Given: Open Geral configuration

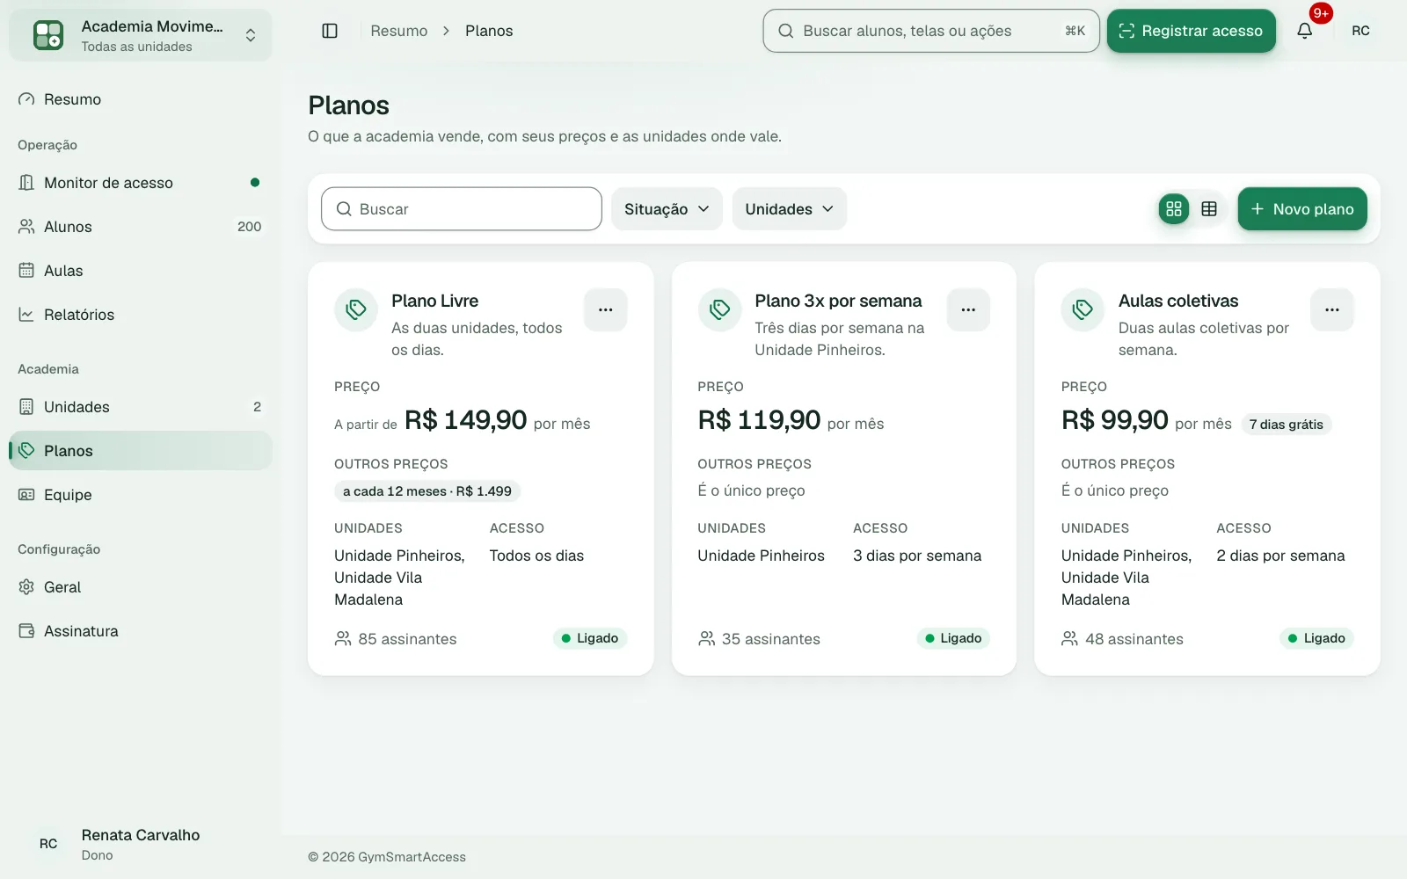Looking at the screenshot, I should click(141, 587).
